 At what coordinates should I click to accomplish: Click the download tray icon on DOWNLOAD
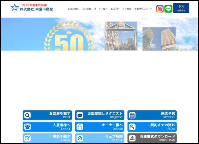tap(132, 138)
